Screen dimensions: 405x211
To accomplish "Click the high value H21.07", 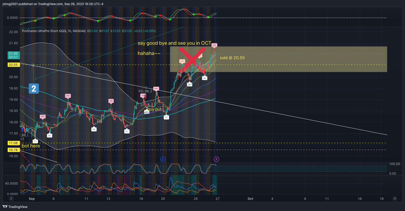I will [104, 31].
